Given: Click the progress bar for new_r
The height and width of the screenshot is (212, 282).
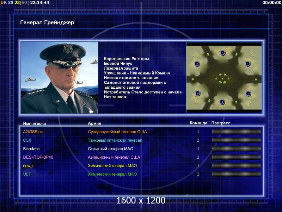Looking at the screenshot, I should coord(236,166).
